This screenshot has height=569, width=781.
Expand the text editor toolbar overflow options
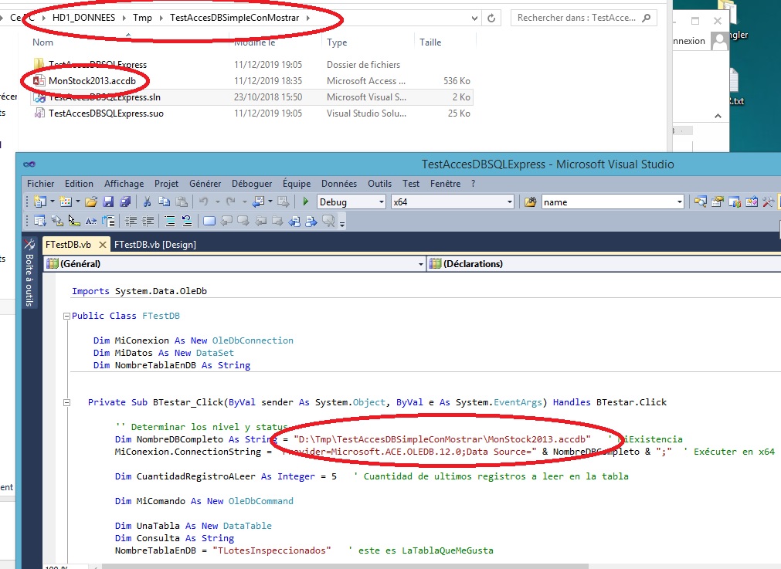(x=342, y=222)
